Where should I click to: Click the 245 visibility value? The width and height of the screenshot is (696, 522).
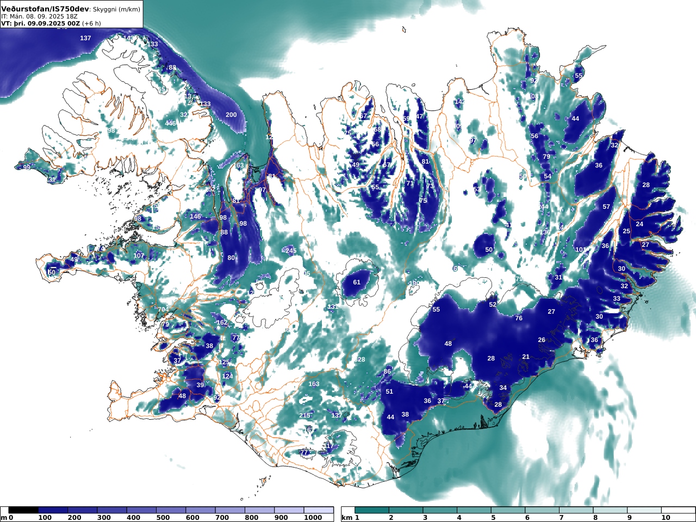291,251
